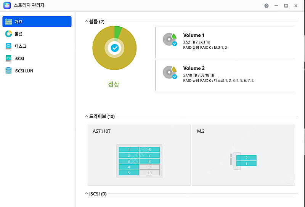This screenshot has height=207, width=305.
Task: Select drive bay 4 in AS7110T
Action: pyautogui.click(x=129, y=167)
